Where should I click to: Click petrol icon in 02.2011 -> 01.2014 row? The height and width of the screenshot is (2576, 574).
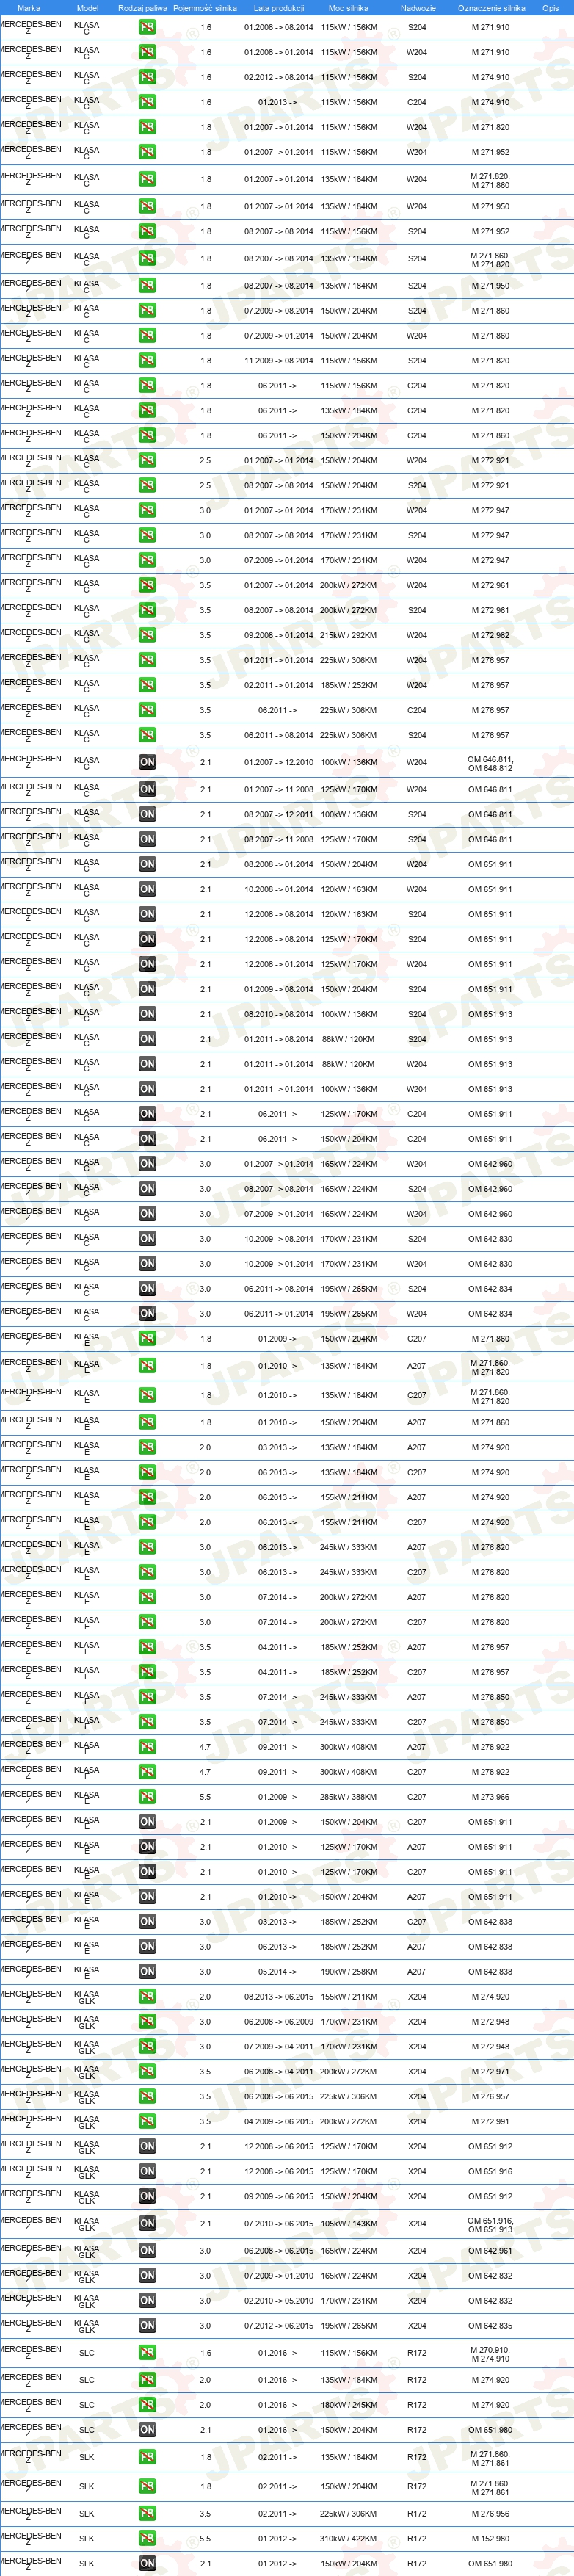147,685
